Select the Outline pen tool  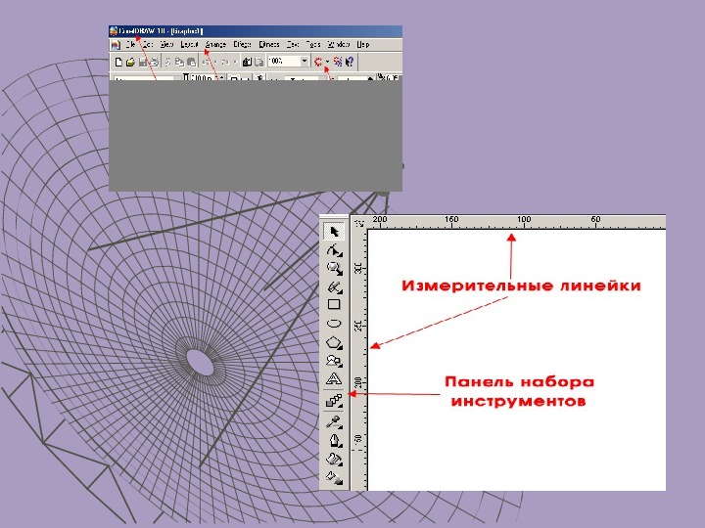pos(334,440)
